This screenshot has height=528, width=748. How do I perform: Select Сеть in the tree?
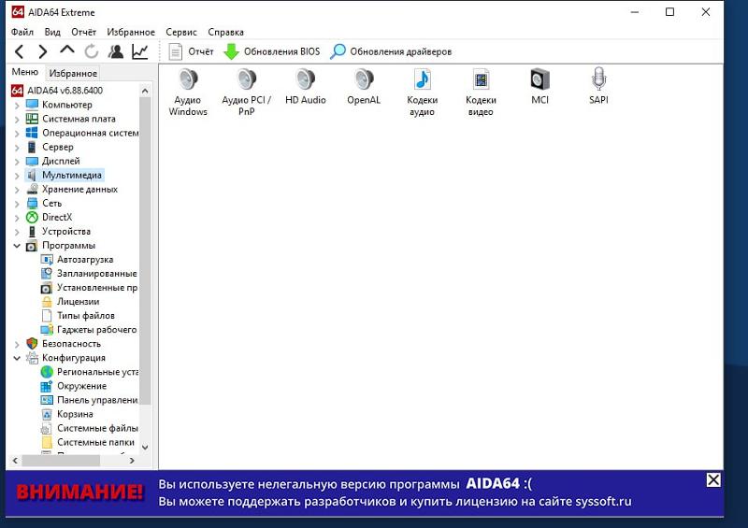[44, 203]
